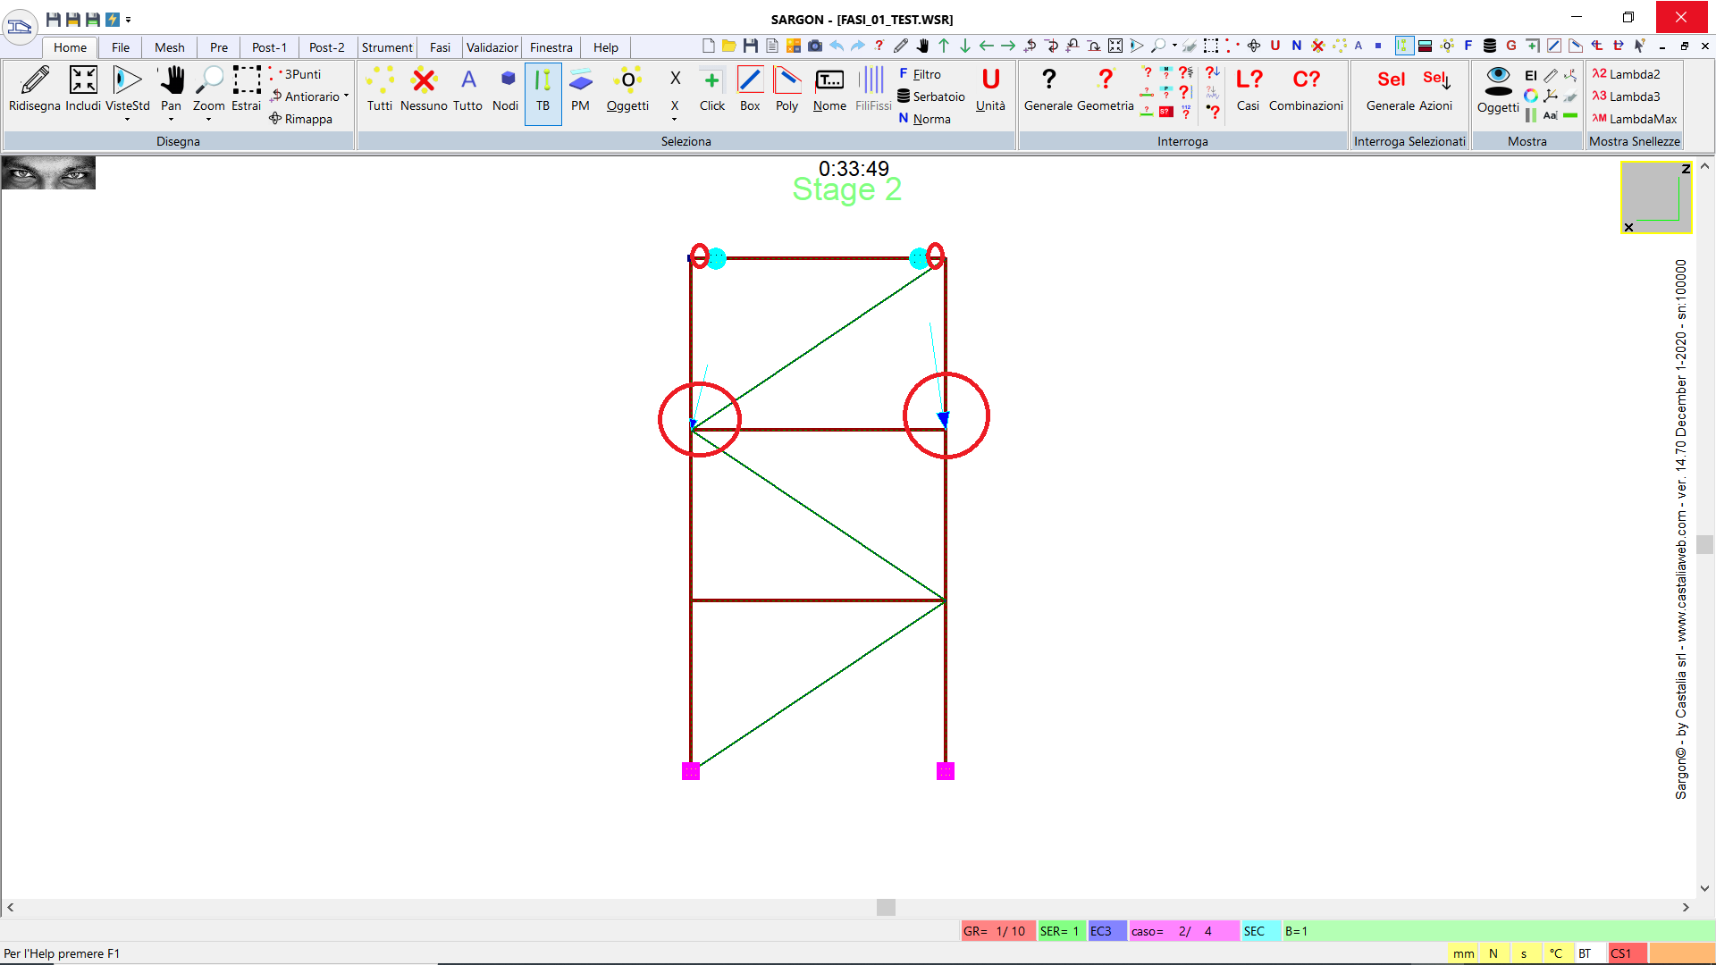Choose the Poly selection tool

786,81
